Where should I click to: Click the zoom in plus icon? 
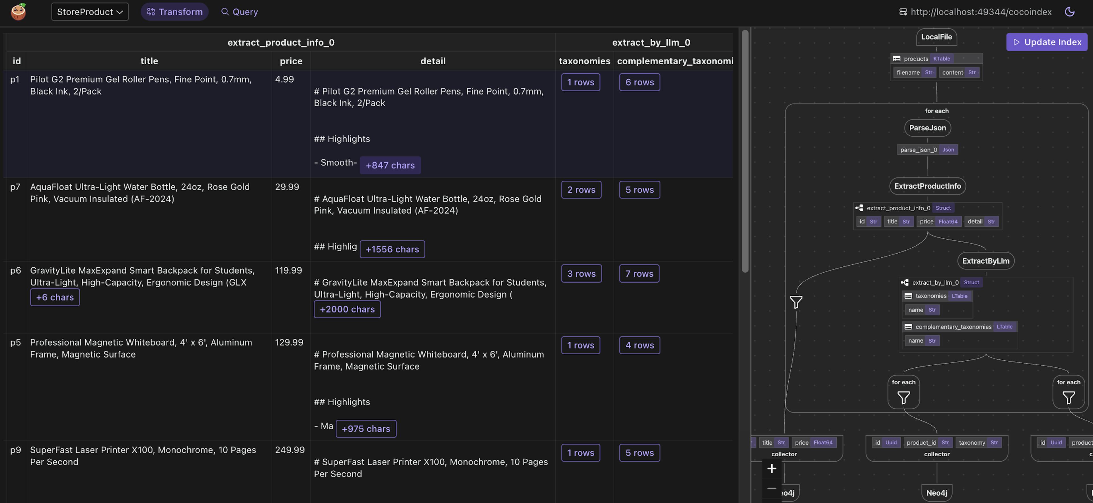tap(772, 468)
